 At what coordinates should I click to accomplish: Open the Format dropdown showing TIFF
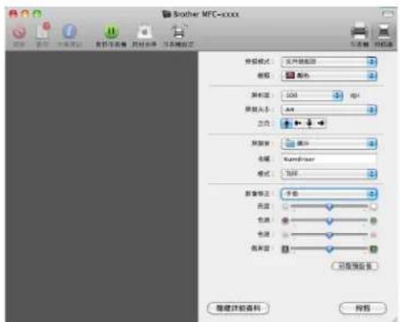pos(329,174)
